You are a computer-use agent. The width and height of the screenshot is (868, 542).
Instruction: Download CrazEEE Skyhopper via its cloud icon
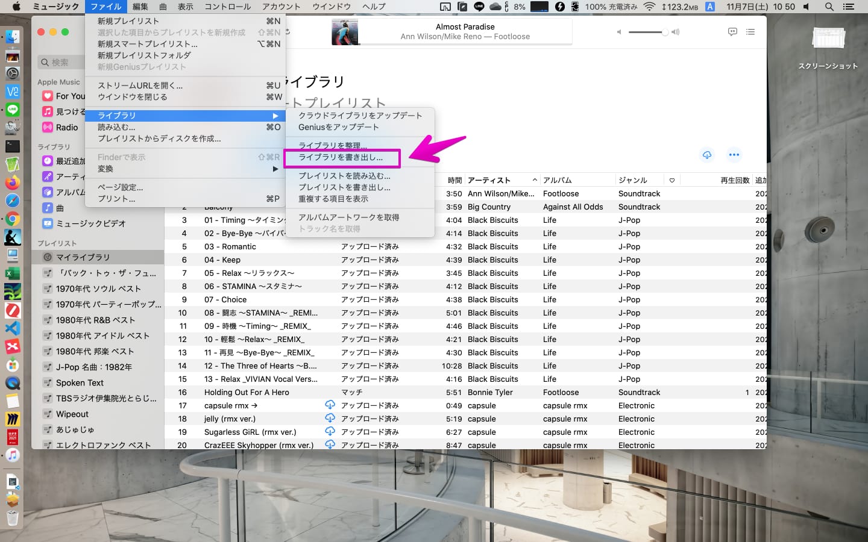pos(330,444)
